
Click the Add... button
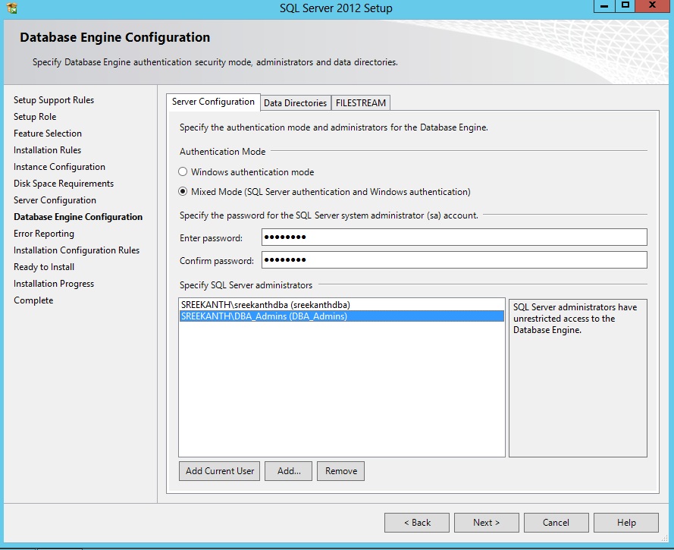click(289, 471)
